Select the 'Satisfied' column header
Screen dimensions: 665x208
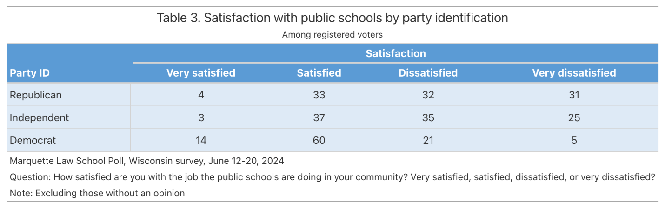pos(319,73)
